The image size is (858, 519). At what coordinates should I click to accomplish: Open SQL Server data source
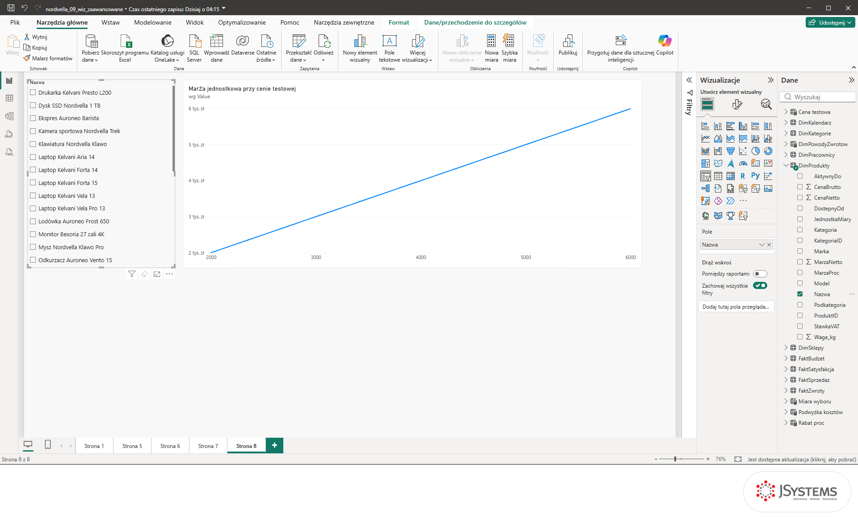click(x=194, y=48)
